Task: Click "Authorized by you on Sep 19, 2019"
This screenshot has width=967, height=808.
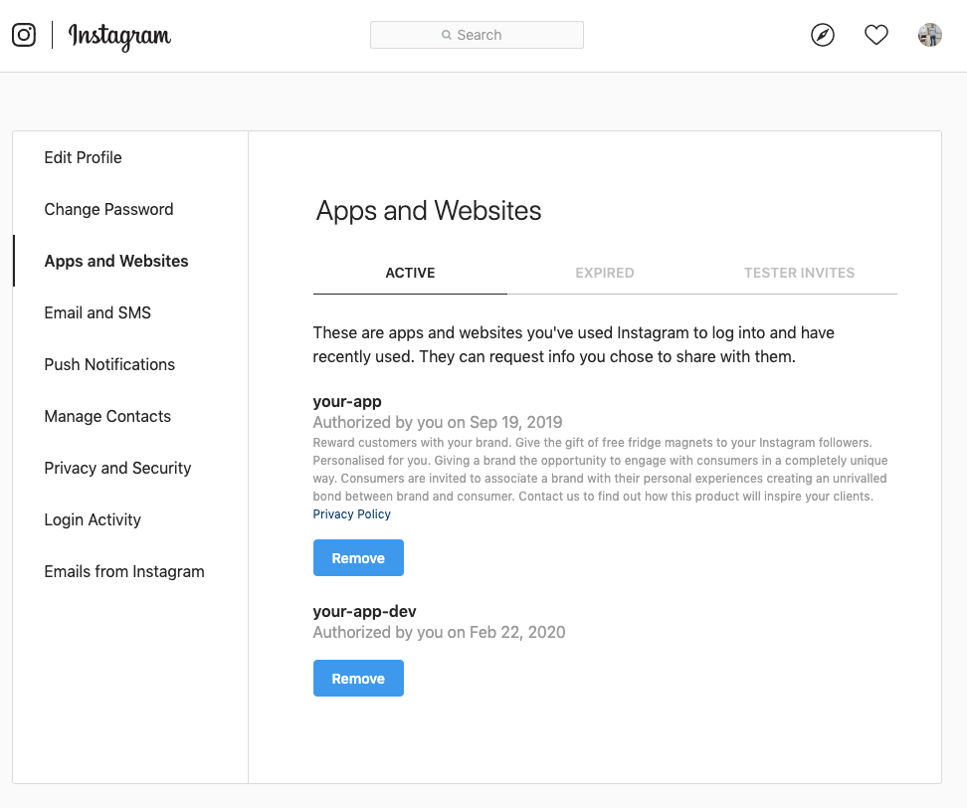Action: 438,423
